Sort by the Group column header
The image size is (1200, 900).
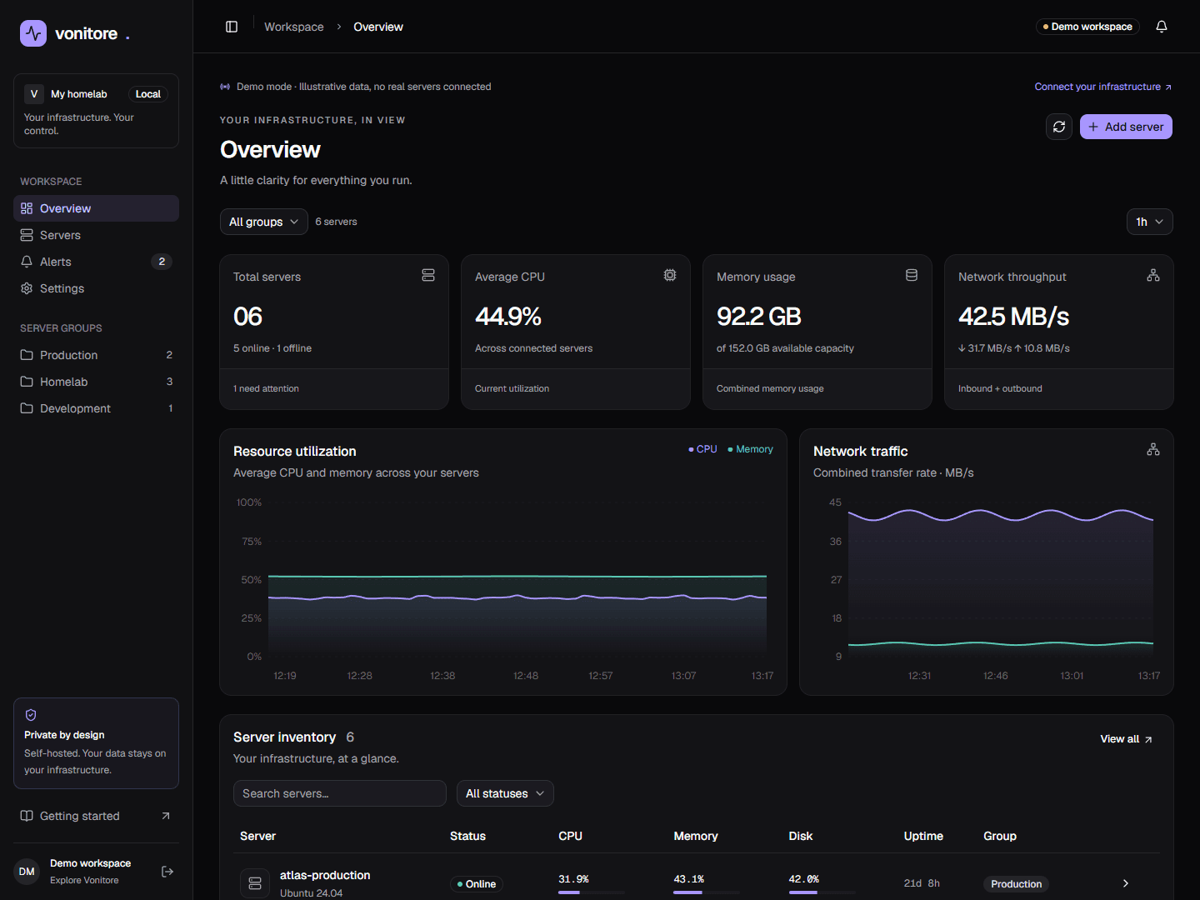[x=1000, y=836]
